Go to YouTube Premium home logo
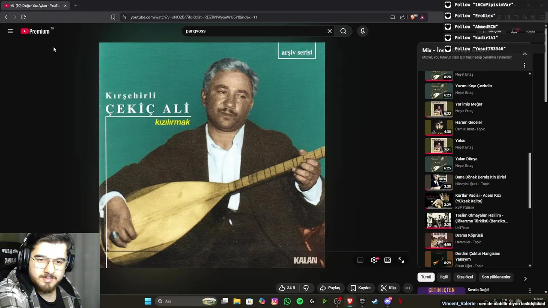This screenshot has height=308, width=548. click(x=35, y=31)
